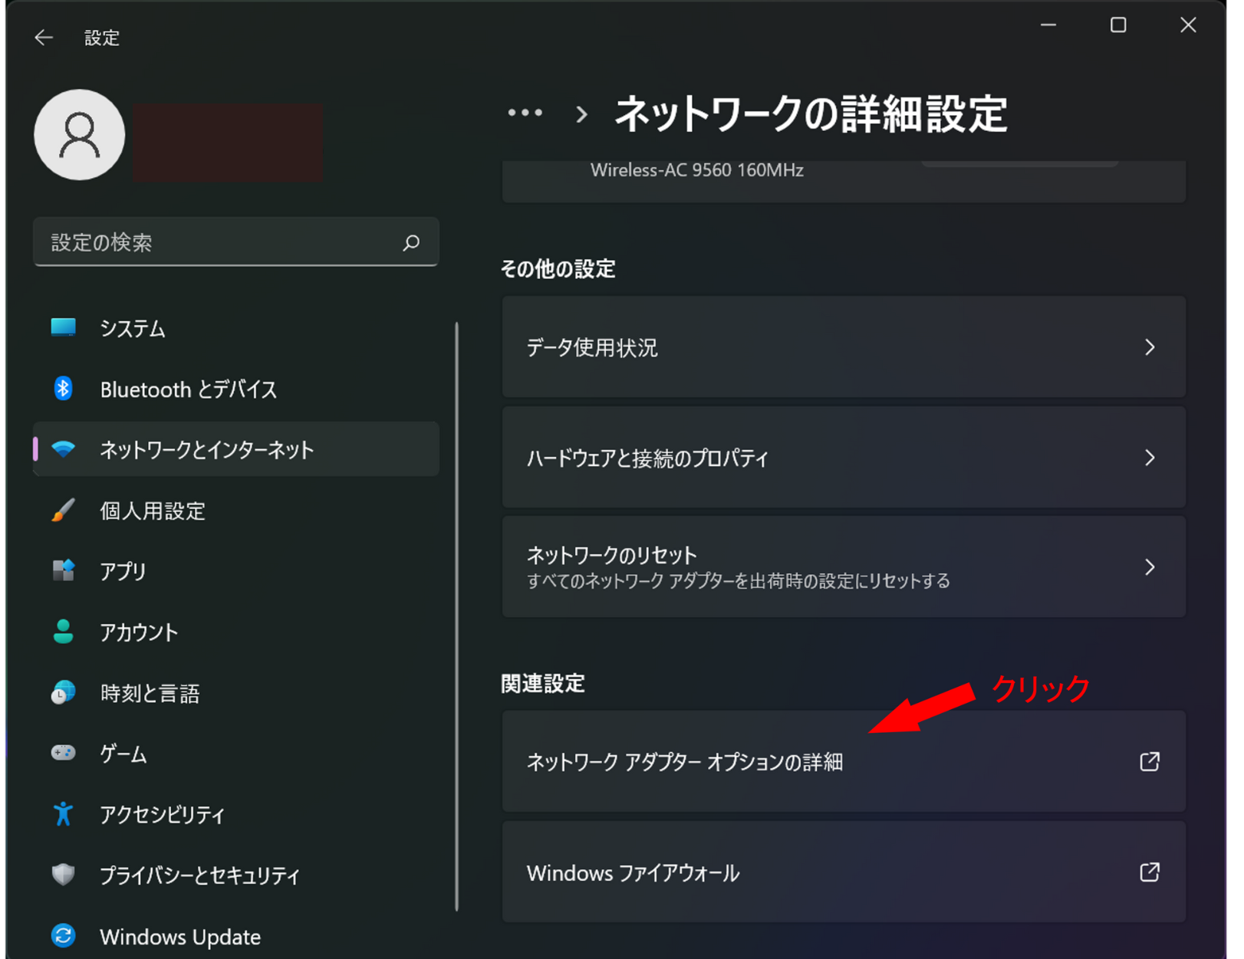Select システム in the sidebar
The image size is (1244, 959).
coord(132,329)
